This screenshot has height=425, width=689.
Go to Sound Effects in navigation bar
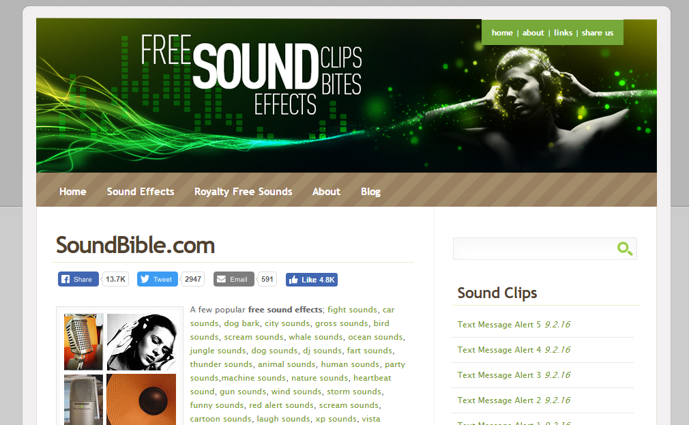point(141,192)
